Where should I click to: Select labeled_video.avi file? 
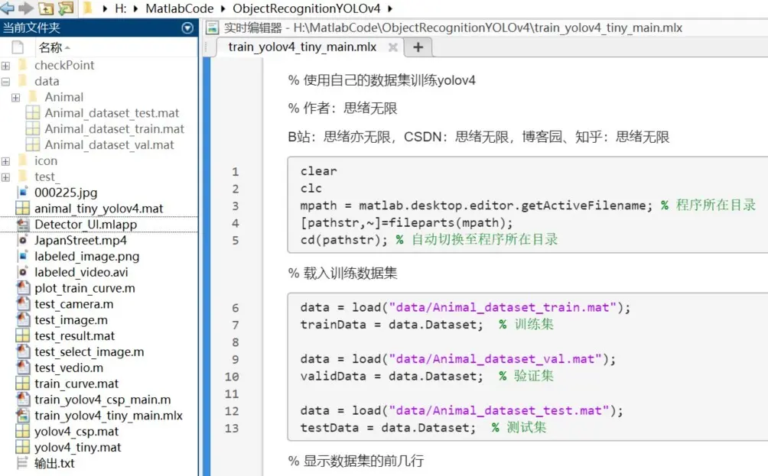click(x=81, y=272)
